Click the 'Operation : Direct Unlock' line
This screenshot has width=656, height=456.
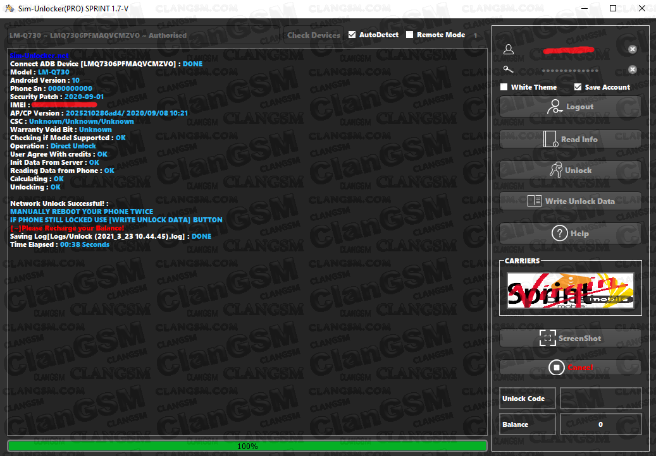click(x=53, y=146)
